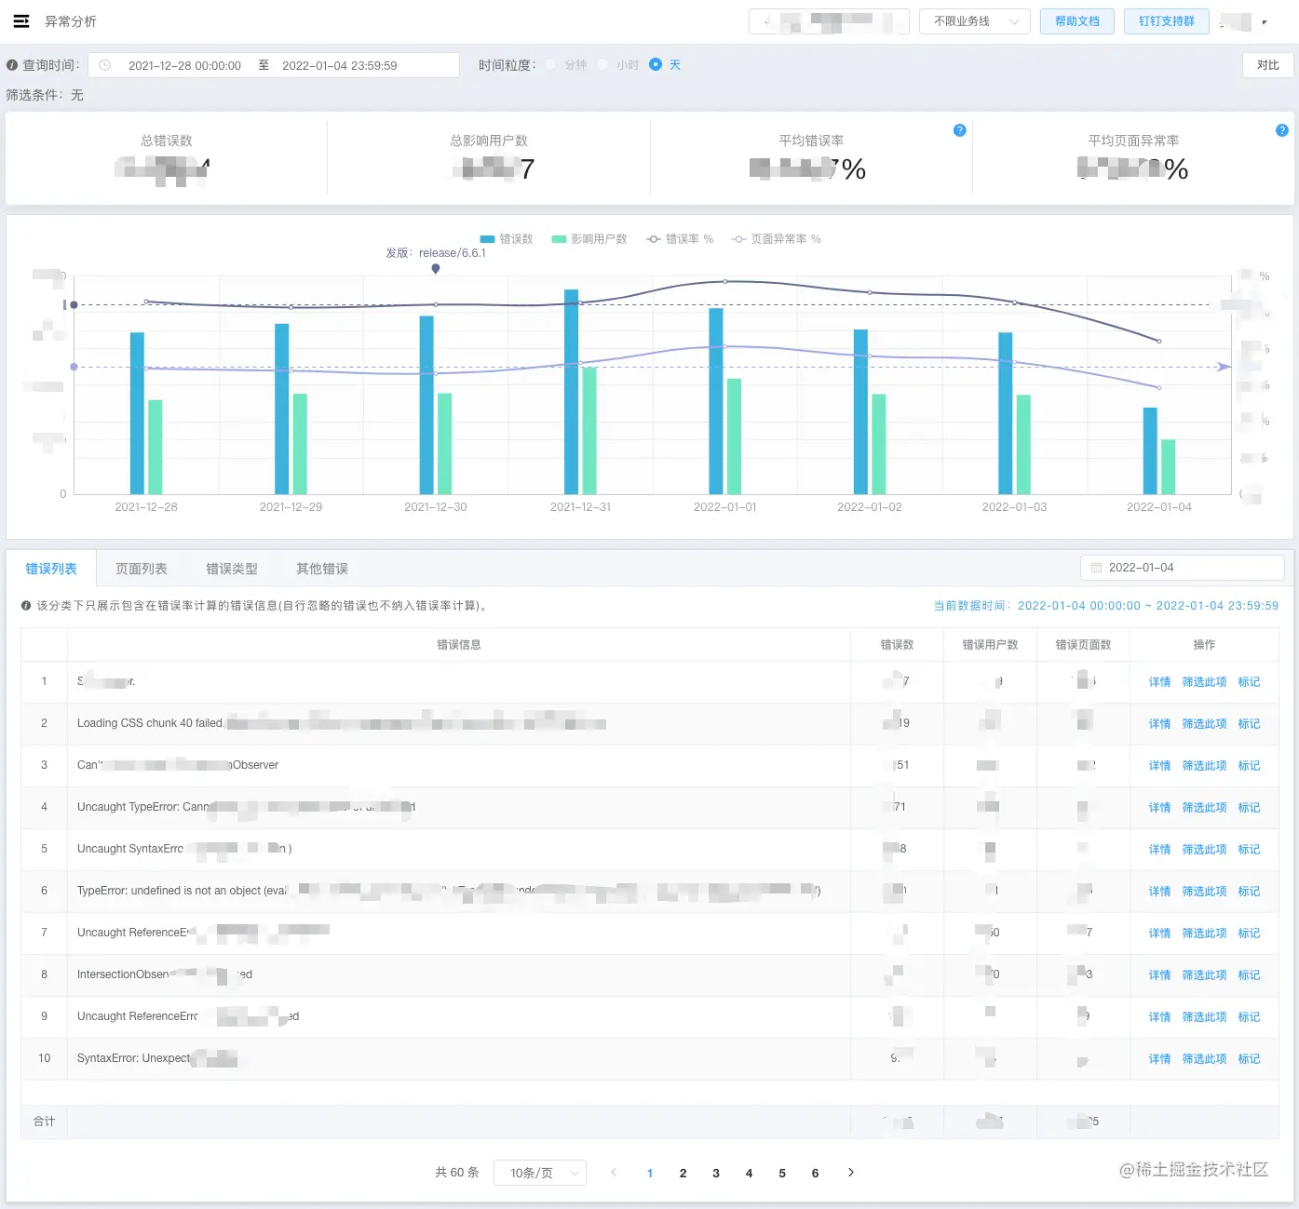Click 筛选此项 for row 3
Image resolution: width=1299 pixels, height=1209 pixels.
click(x=1204, y=766)
